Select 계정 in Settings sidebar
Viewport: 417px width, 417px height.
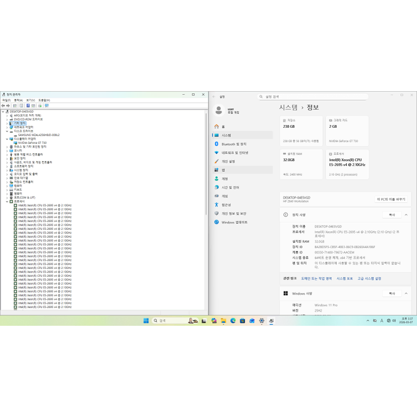(242, 179)
